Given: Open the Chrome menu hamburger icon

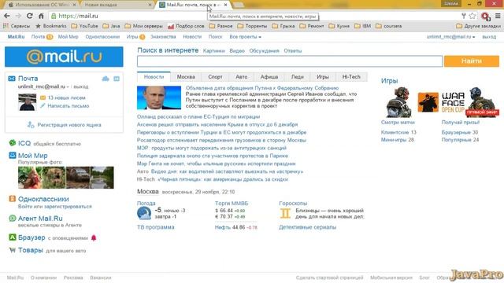Looking at the screenshot, I should click(498, 16).
